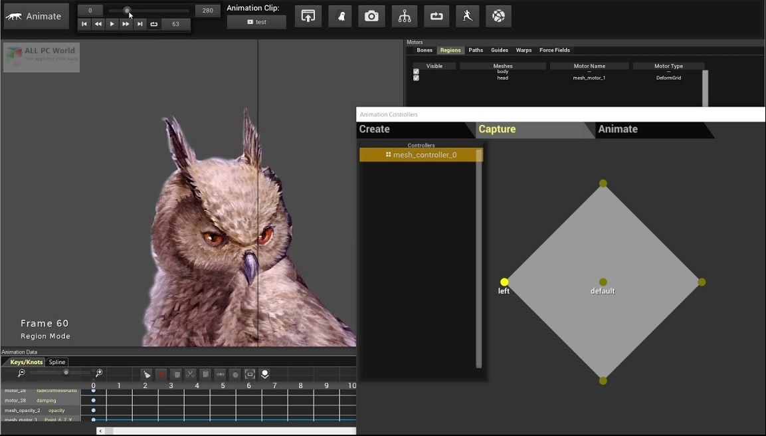The image size is (766, 436).
Task: Click the export window icon
Action: click(x=308, y=16)
